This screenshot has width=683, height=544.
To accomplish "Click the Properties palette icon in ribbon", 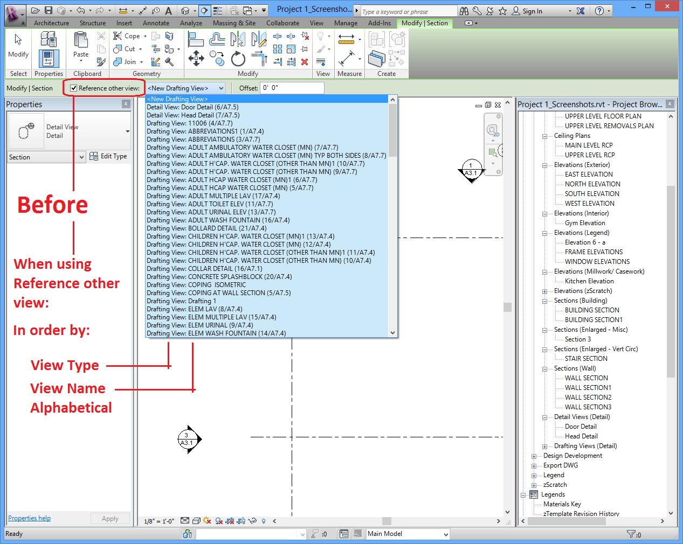I will (49, 58).
